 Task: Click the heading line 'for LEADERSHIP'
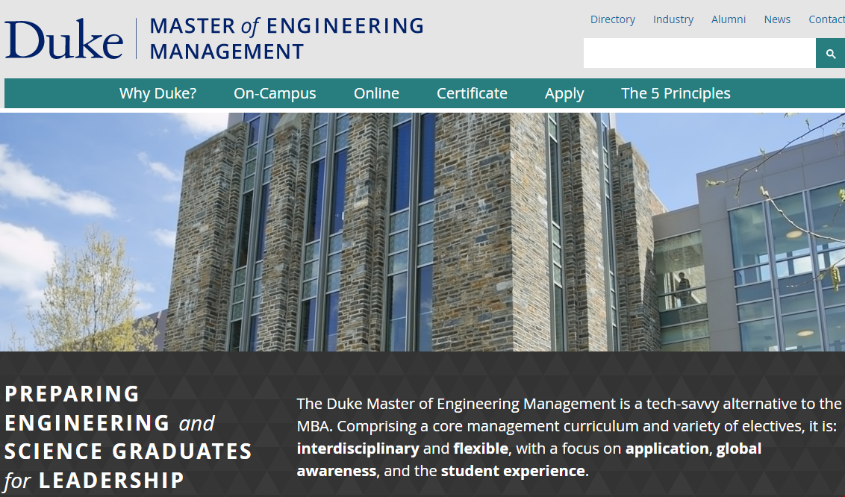(x=94, y=481)
